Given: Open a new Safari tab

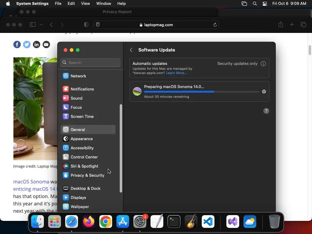Looking at the screenshot, I should 292,24.
